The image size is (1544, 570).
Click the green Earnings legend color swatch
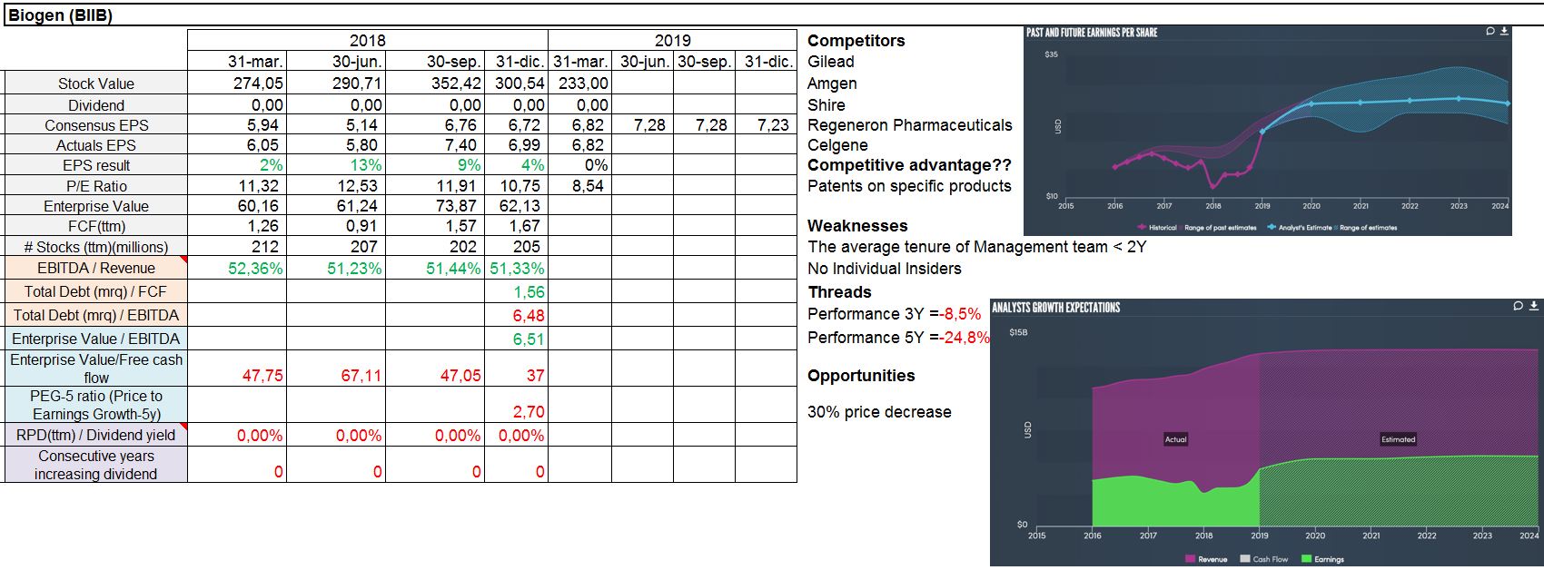pyautogui.click(x=1306, y=559)
